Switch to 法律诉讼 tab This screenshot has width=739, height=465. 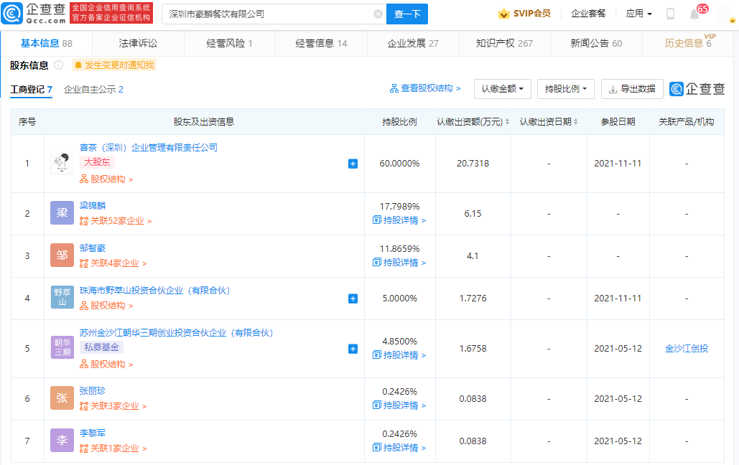[138, 43]
